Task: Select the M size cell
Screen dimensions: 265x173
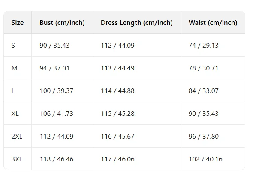Action: pos(15,68)
